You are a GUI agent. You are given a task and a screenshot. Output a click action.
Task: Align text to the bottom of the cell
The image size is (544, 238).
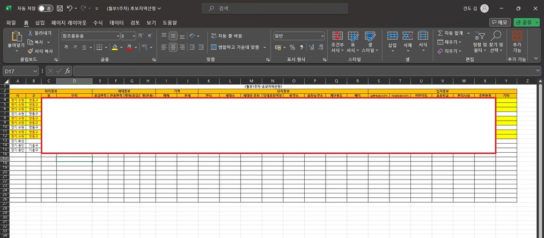coord(182,36)
